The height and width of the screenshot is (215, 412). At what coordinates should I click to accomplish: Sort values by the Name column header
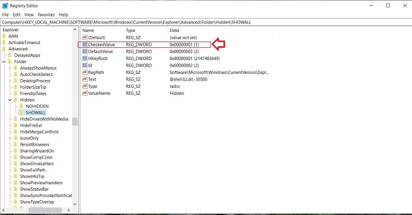point(102,30)
